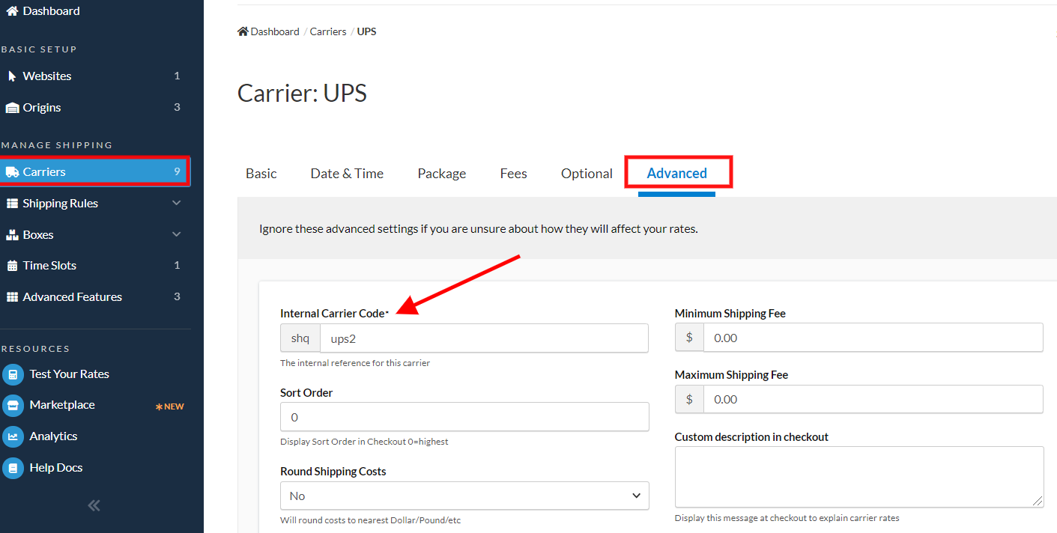Switch to the Date & Time tab

(347, 174)
